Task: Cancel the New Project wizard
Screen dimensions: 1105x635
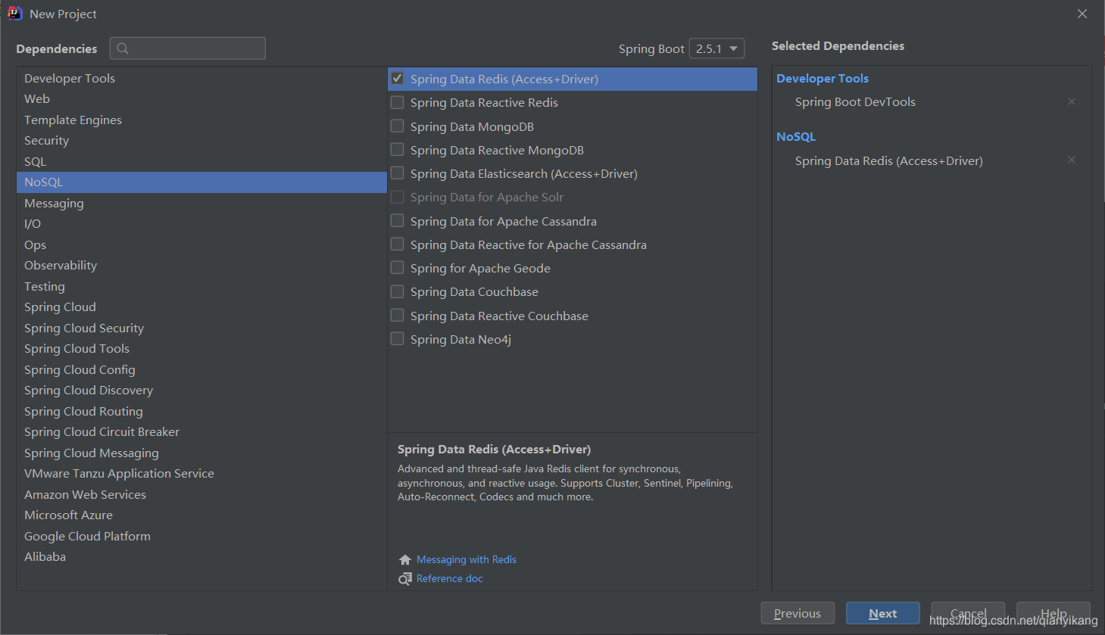Action: 968,614
